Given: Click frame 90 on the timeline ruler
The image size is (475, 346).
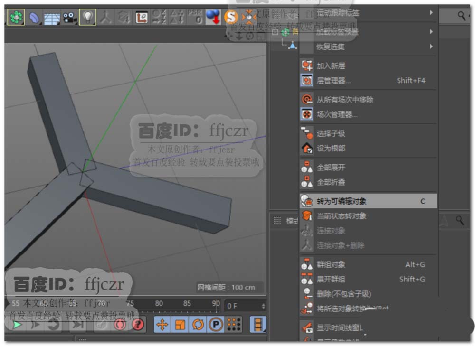Looking at the screenshot, I should [216, 303].
